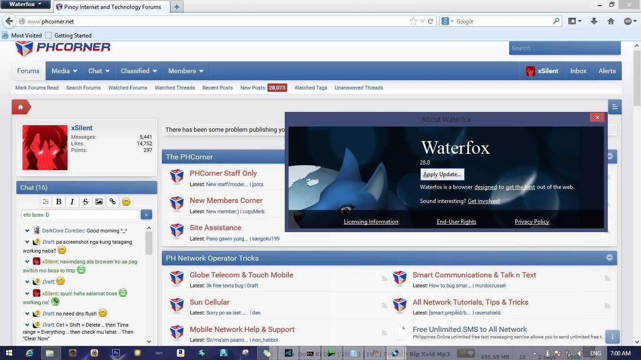This screenshot has width=641, height=360.
Task: Toggle Strikethrough in chat toolbar
Action: point(85,202)
